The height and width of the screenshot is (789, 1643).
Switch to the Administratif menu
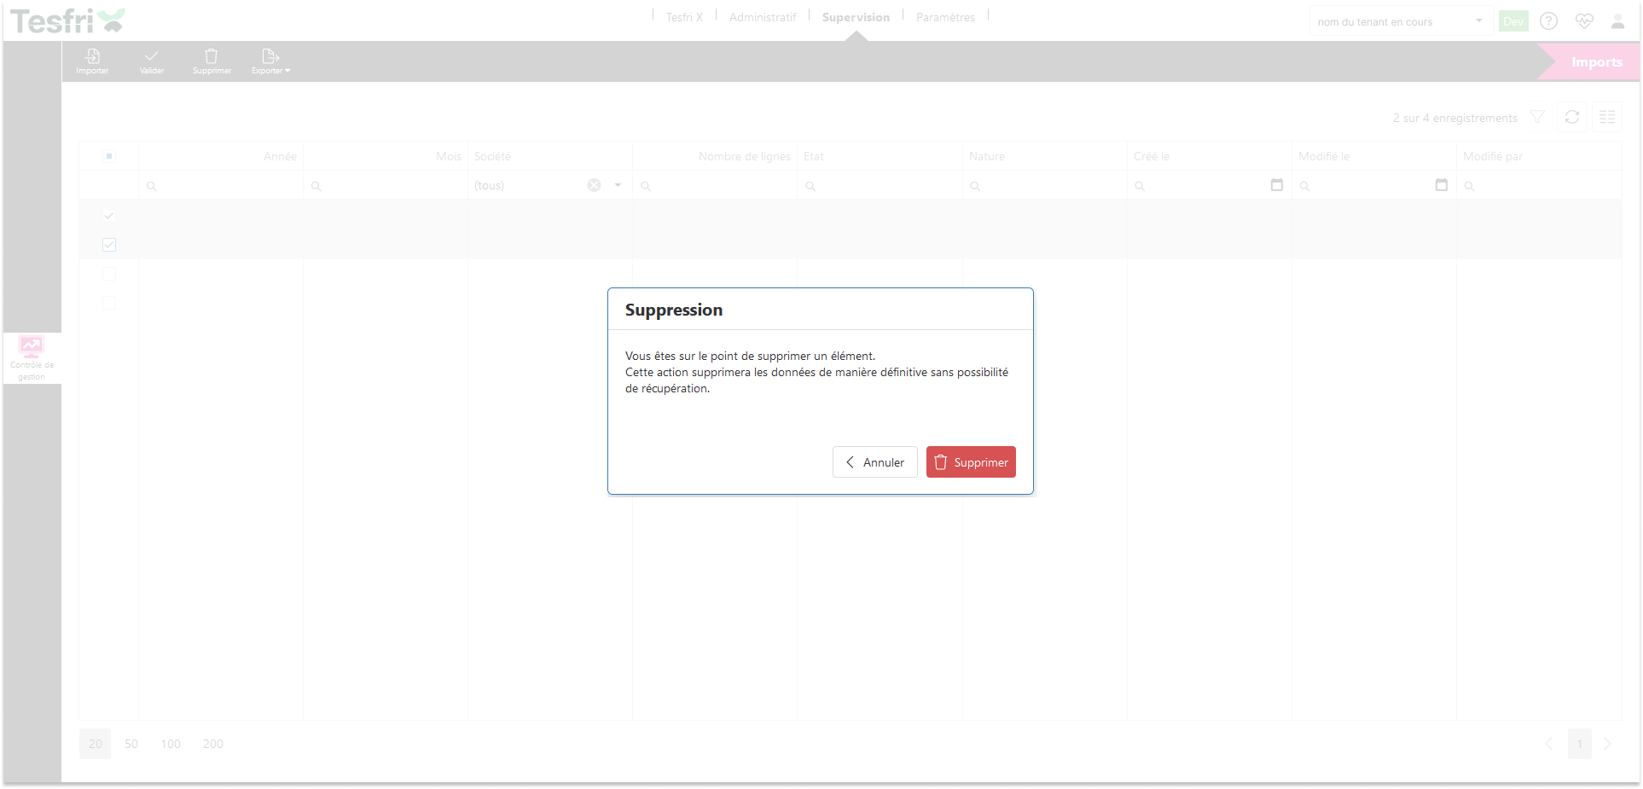pos(763,17)
